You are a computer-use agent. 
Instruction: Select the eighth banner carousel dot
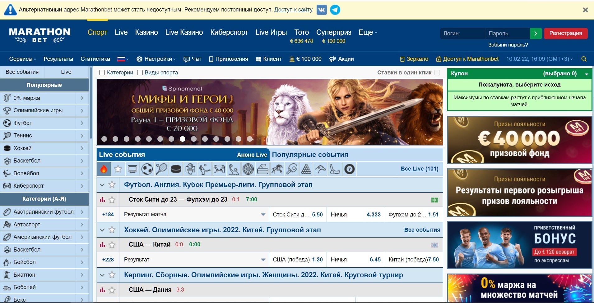point(183,139)
